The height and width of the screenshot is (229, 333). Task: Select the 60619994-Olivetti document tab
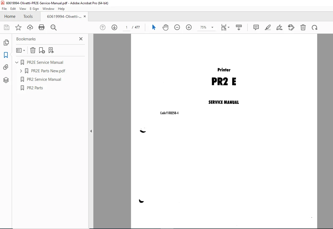coord(64,16)
